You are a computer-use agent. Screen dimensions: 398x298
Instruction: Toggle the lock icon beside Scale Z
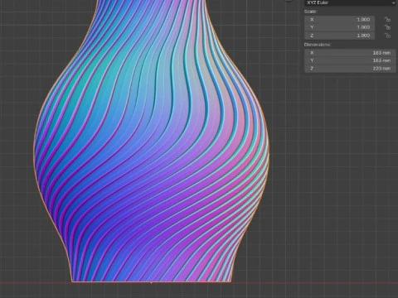tap(387, 36)
